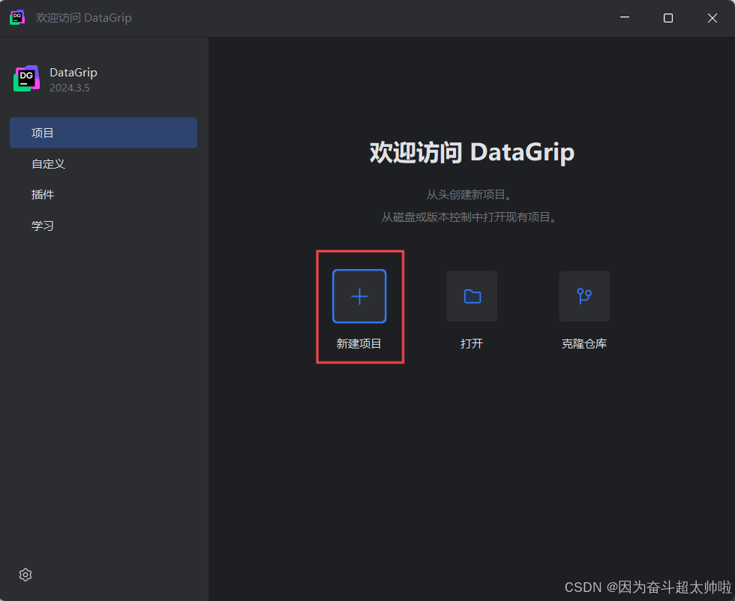Click the heading 欢迎访问 DataGrip
Viewport: 735px width, 601px height.
(x=472, y=152)
